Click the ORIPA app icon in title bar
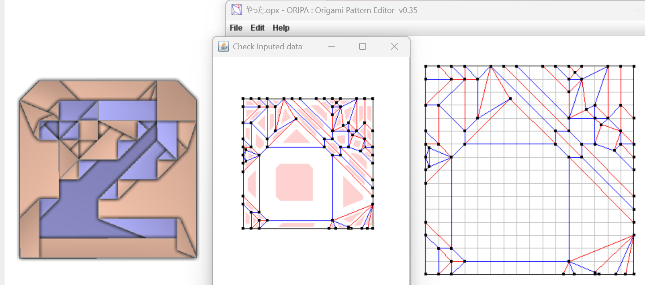 point(236,10)
